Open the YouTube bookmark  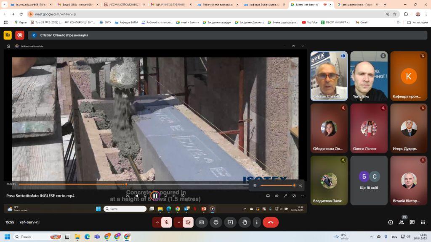[x=309, y=23]
